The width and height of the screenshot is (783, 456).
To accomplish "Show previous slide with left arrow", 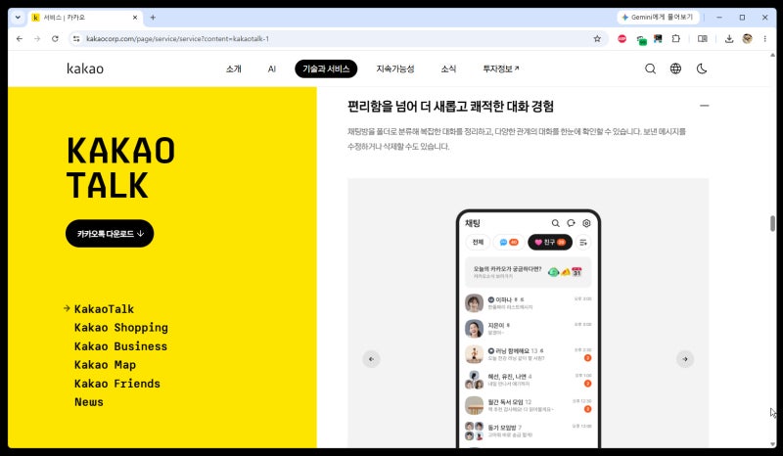I will coord(371,359).
